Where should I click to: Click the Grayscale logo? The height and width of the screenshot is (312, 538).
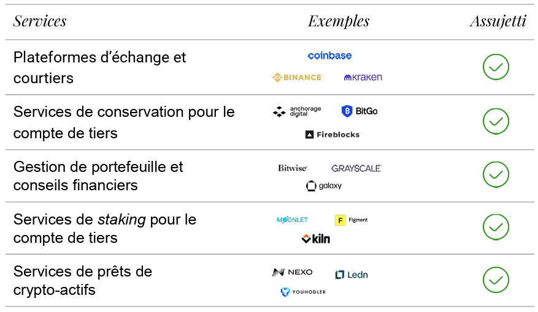click(356, 168)
